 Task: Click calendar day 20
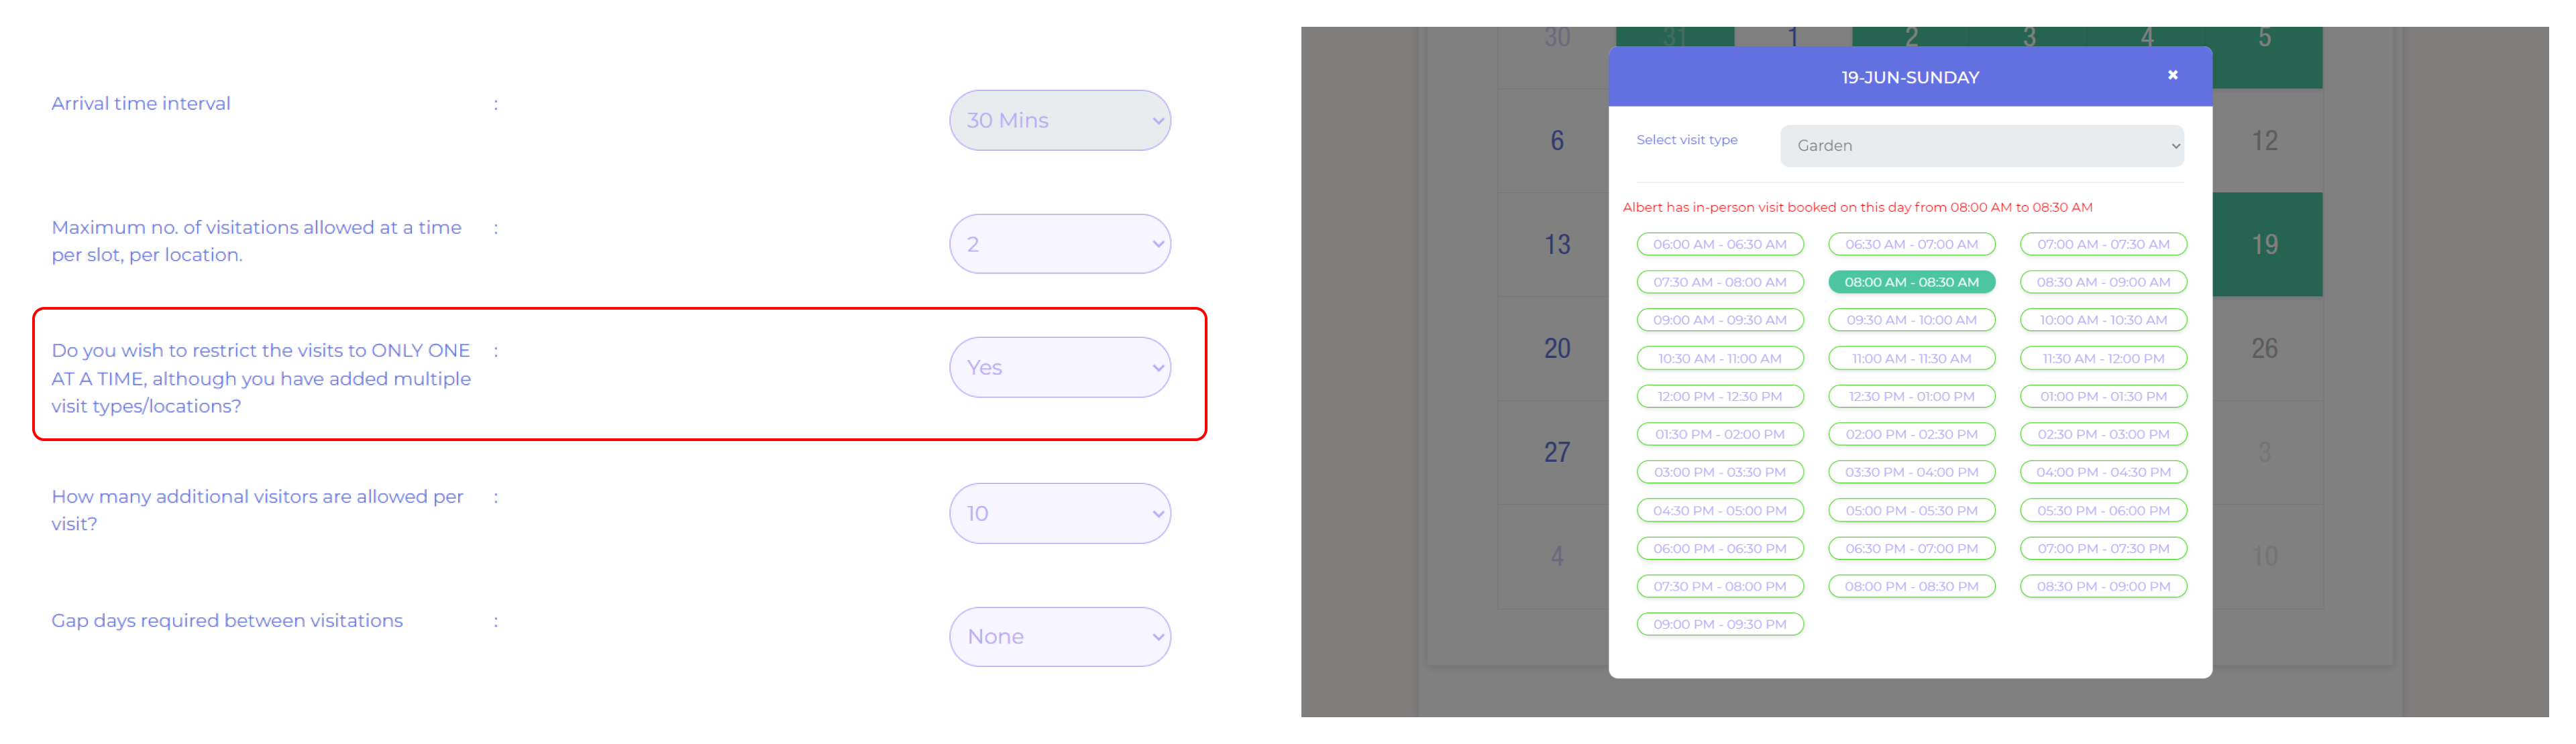[1556, 349]
